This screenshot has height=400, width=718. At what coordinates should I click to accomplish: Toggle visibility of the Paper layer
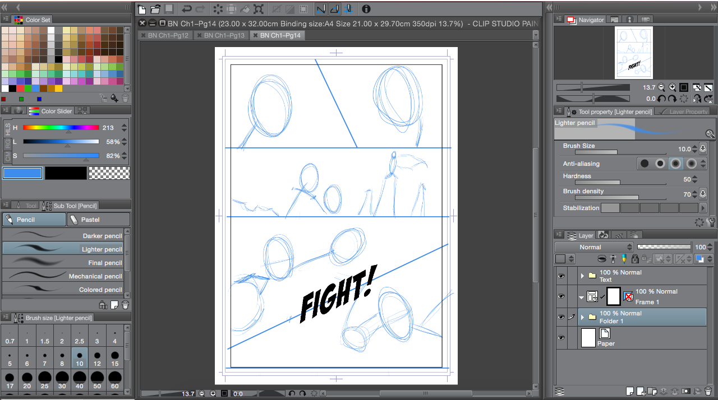560,337
